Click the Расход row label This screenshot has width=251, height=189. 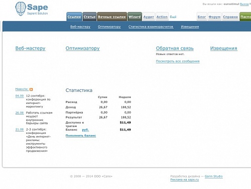[x=71, y=102]
